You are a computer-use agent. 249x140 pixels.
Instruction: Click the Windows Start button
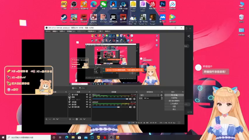point(3,138)
